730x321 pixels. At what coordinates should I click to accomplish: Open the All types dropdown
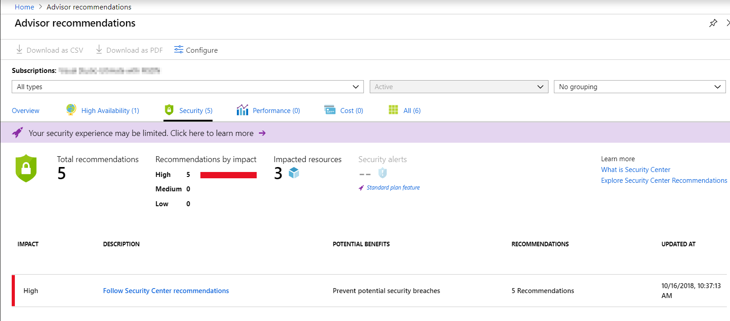pos(187,87)
